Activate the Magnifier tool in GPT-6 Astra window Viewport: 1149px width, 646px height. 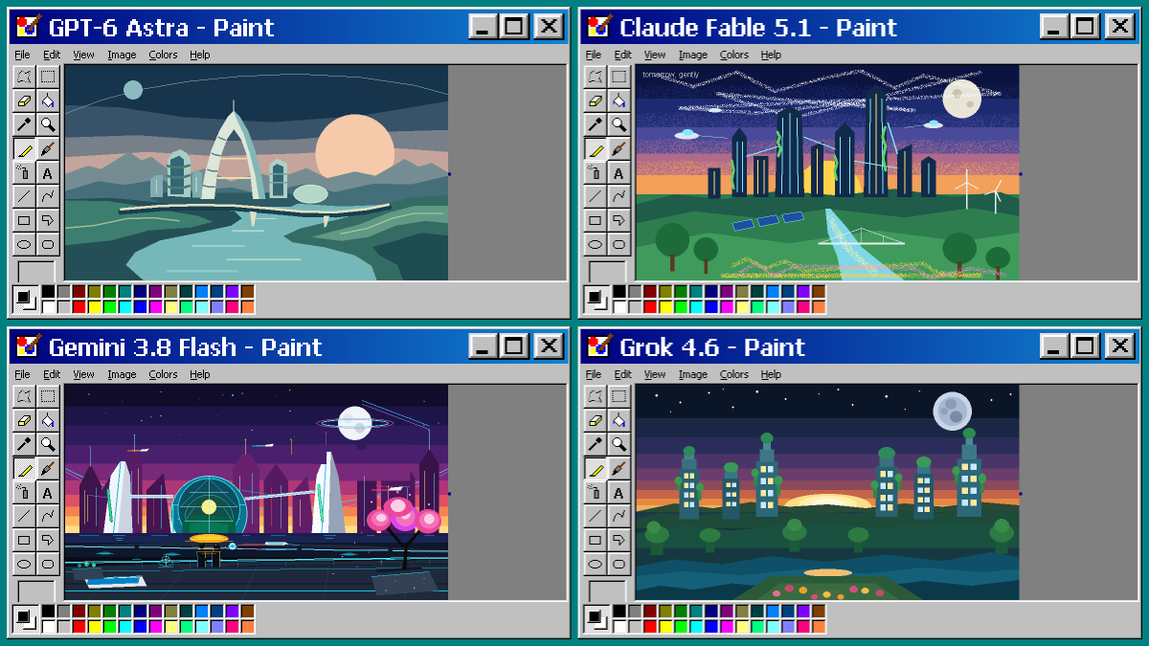[48, 124]
